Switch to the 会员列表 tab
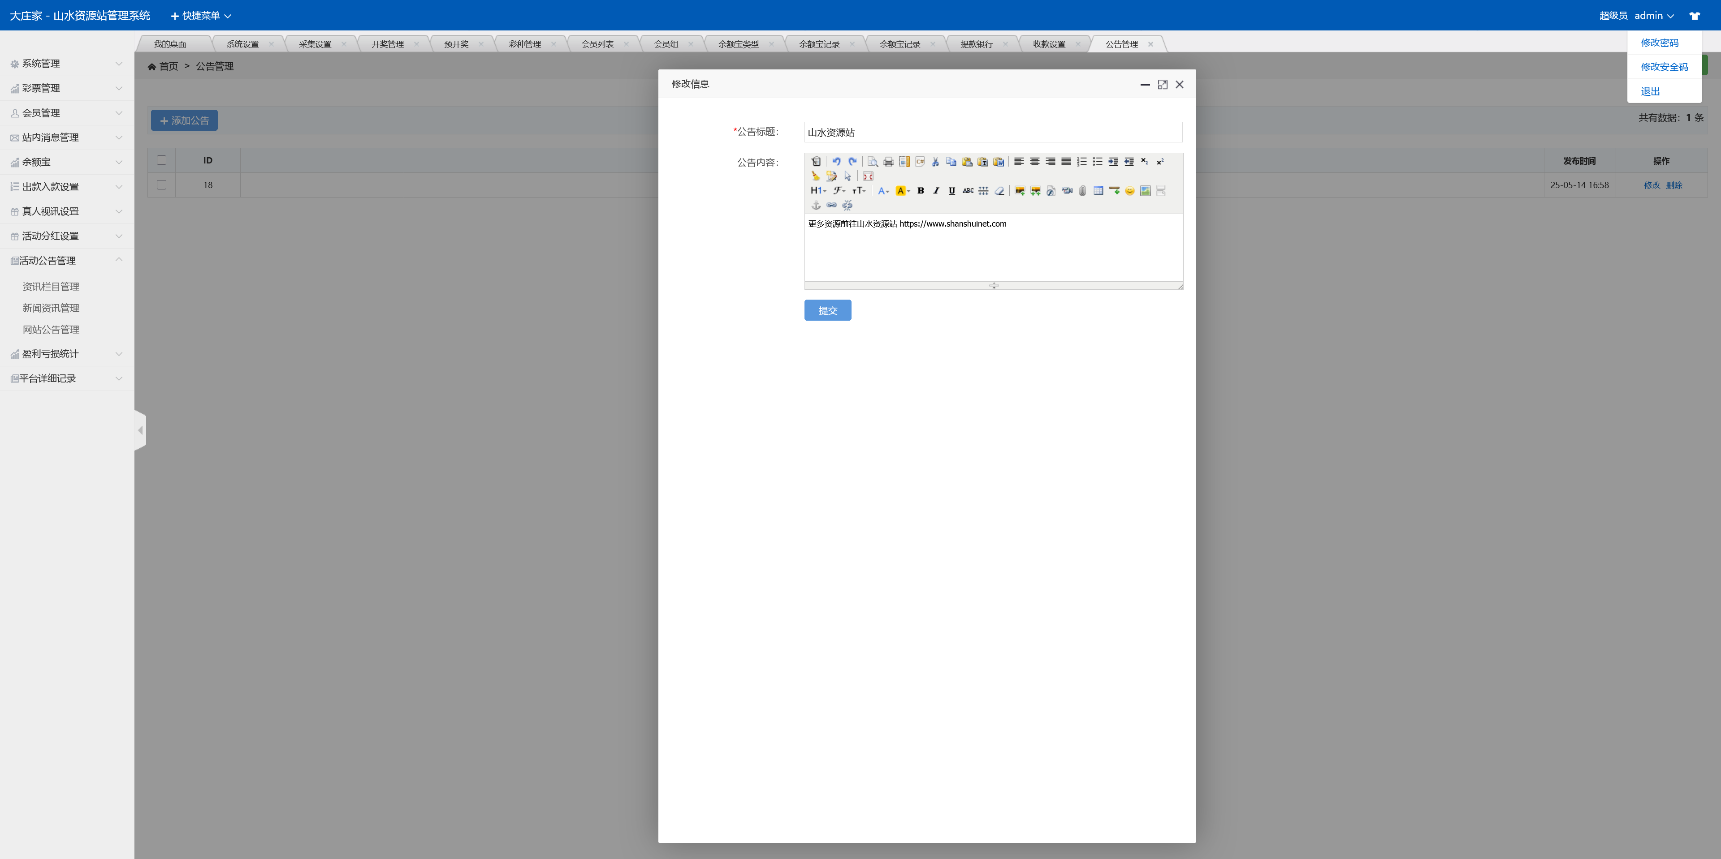1721x859 pixels. coord(597,44)
